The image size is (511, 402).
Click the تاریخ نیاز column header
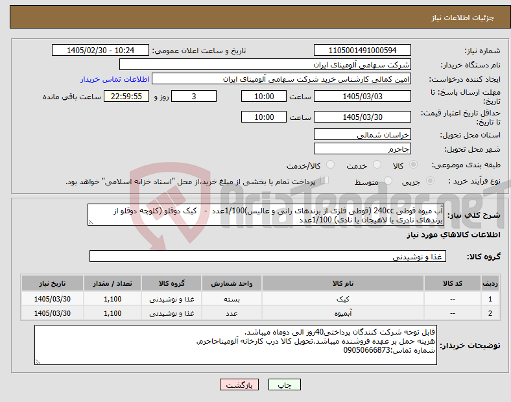coord(53,283)
